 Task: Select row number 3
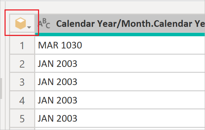click(x=22, y=82)
